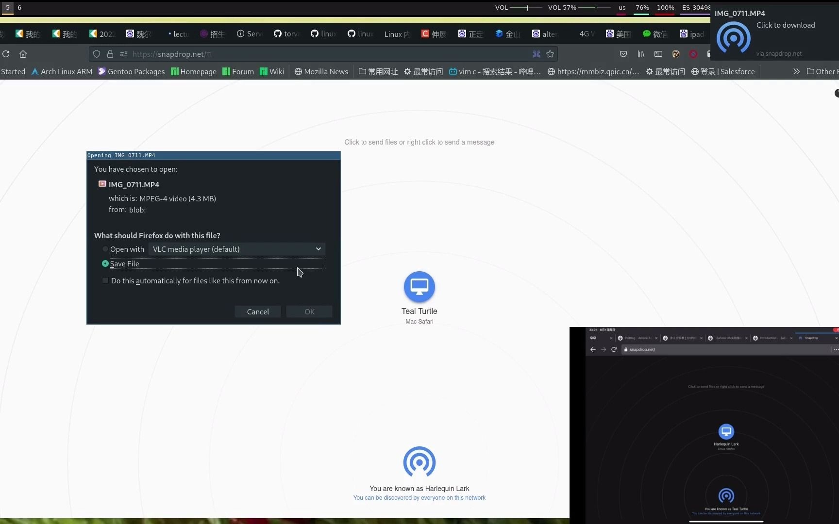This screenshot has height=524, width=839.
Task: Go to the Firefox home page
Action: 23,54
